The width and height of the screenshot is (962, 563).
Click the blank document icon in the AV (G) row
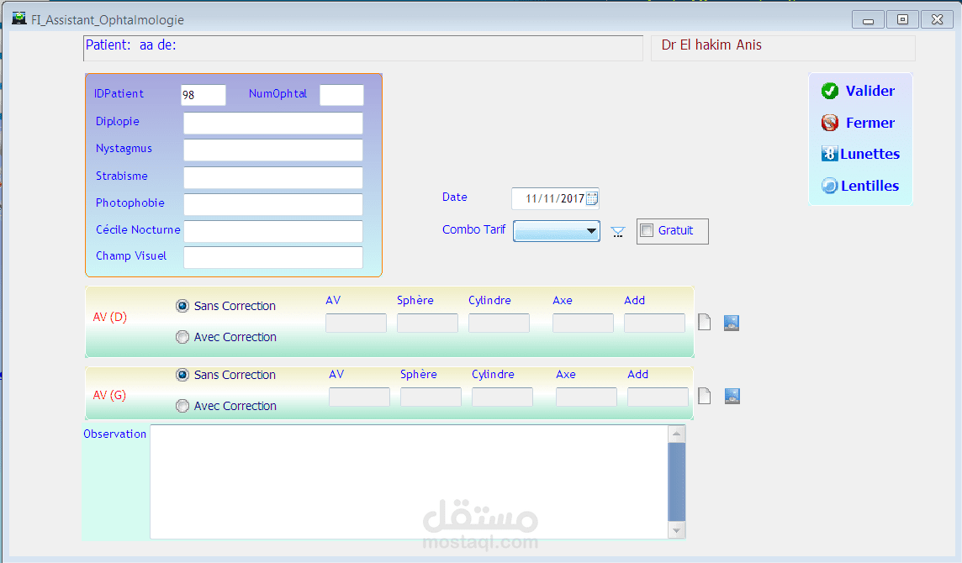click(x=705, y=396)
